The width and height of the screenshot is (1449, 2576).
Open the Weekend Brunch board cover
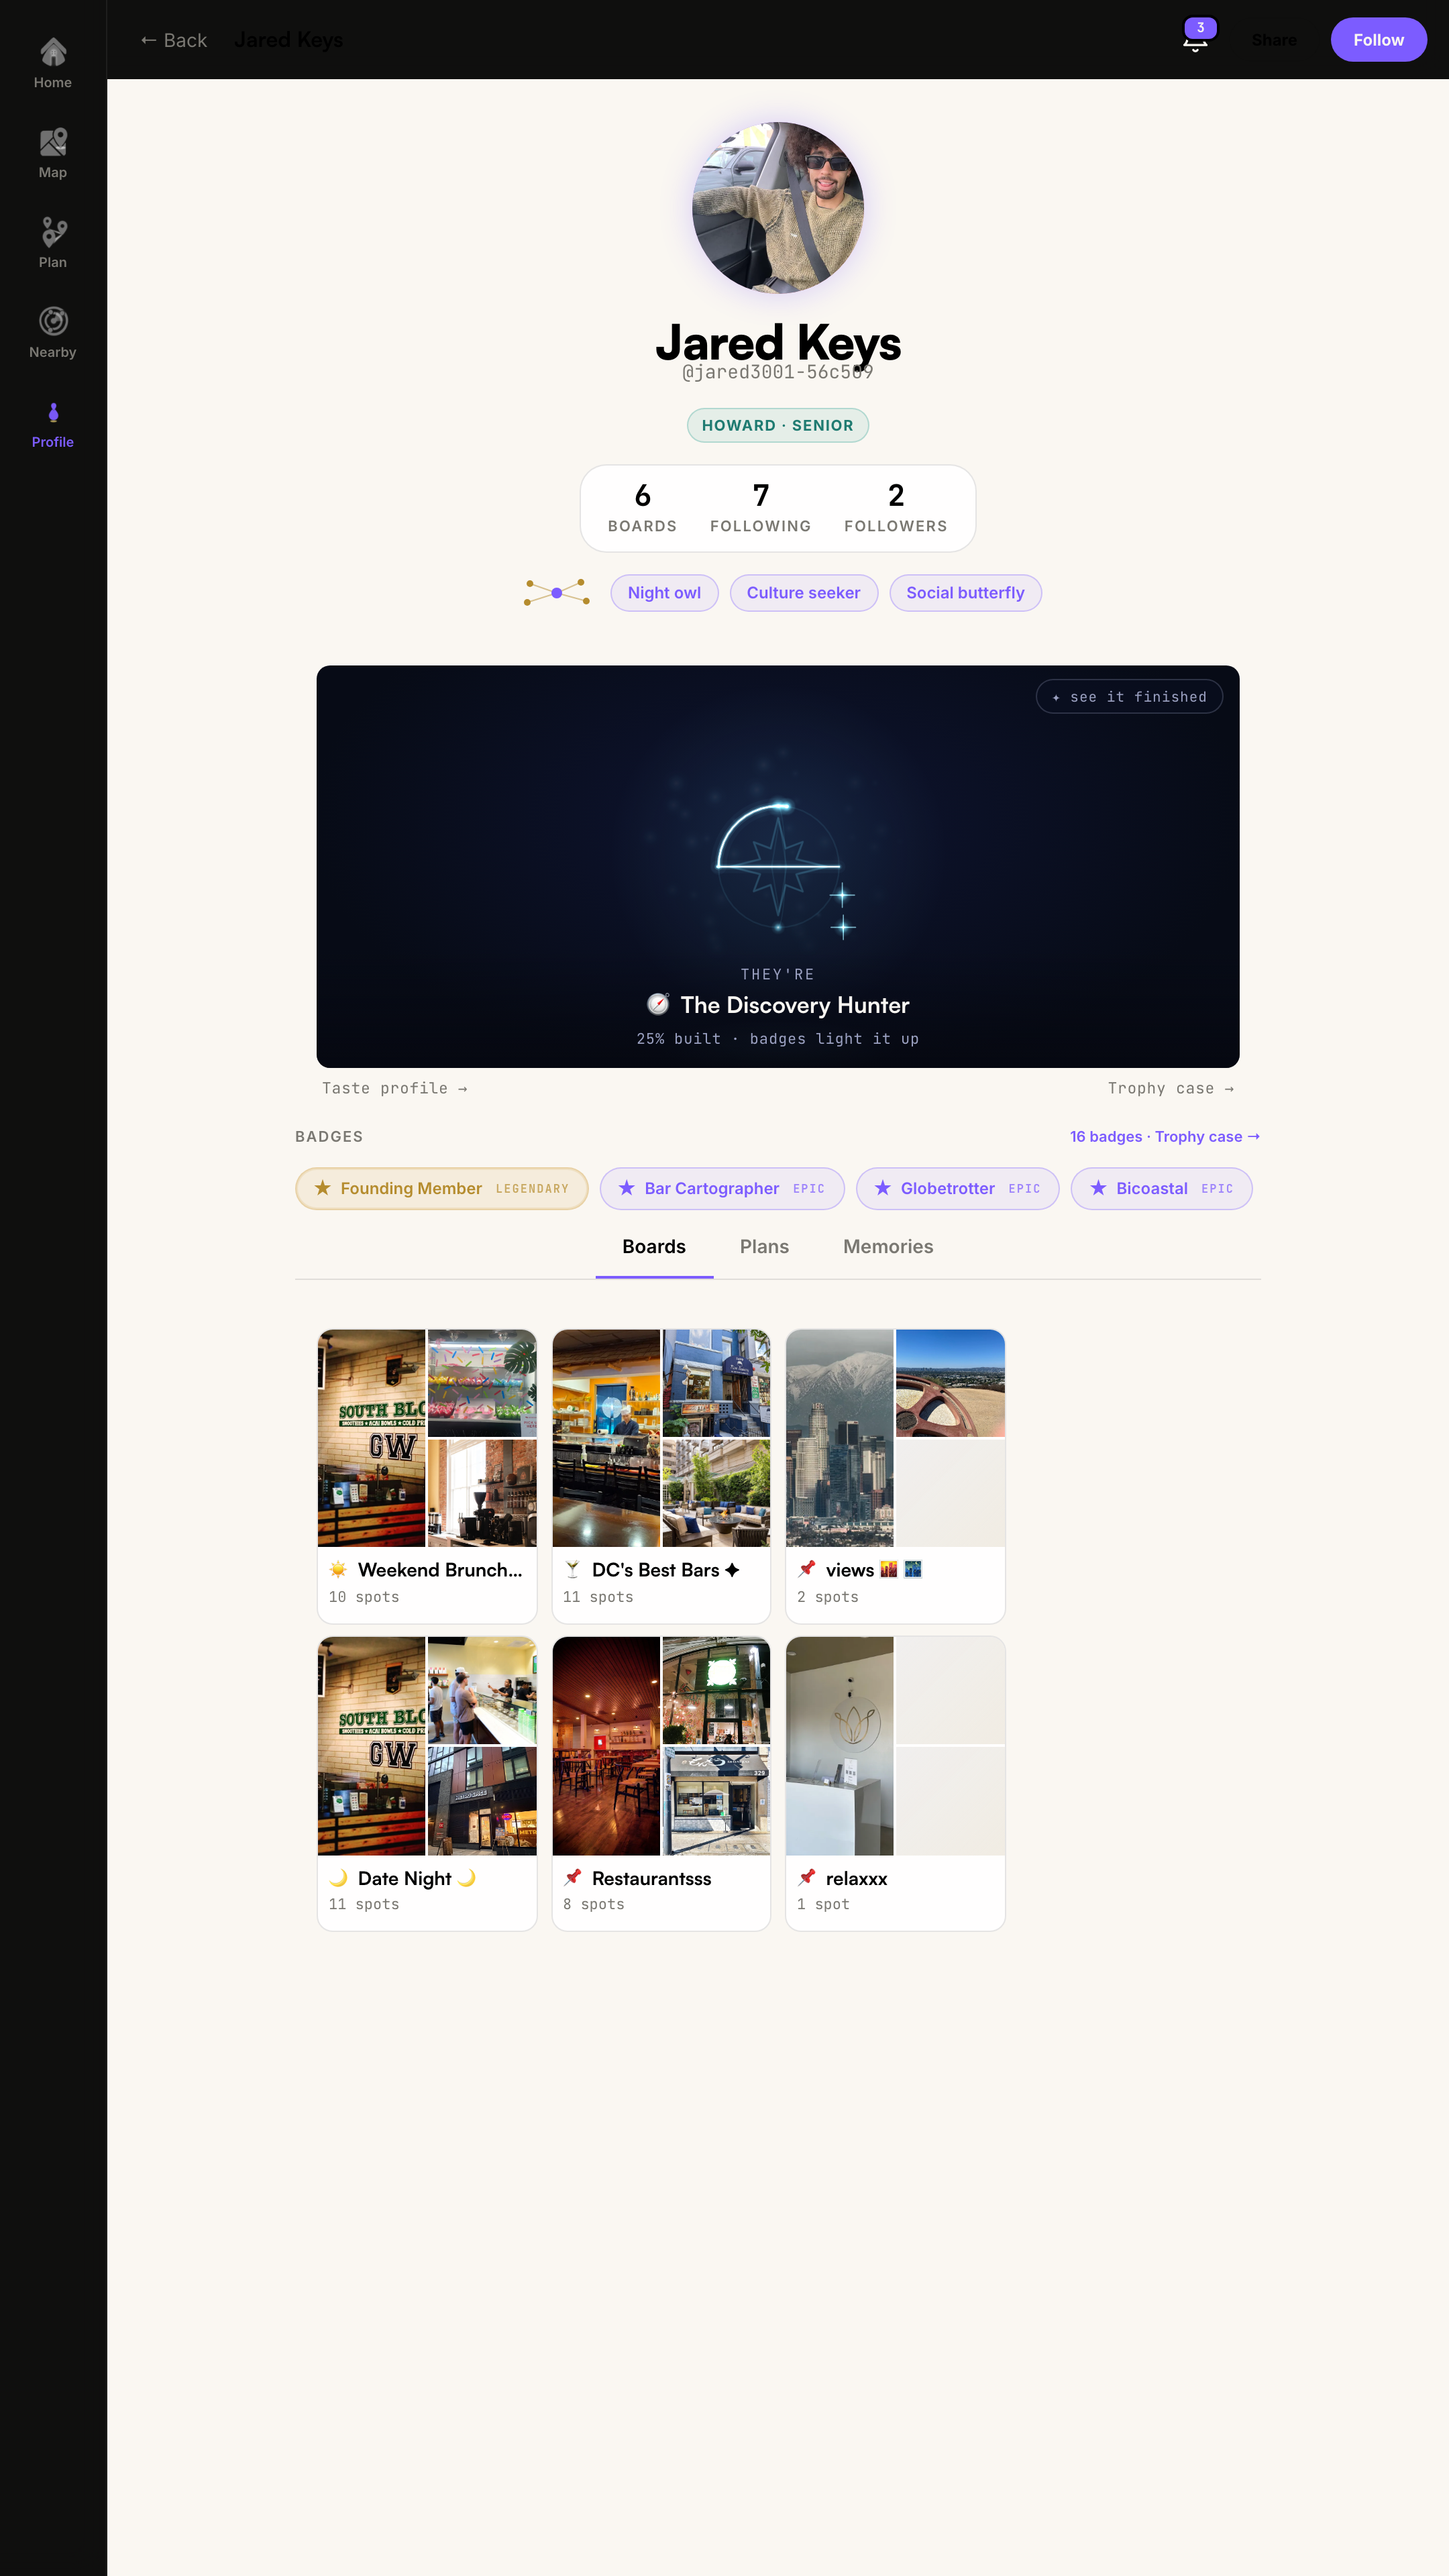(x=427, y=1438)
